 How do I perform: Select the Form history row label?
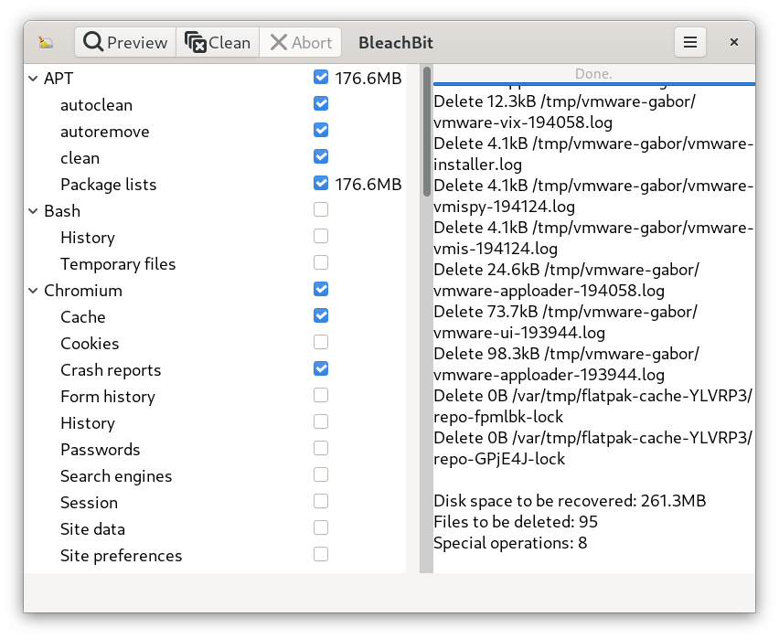click(108, 397)
